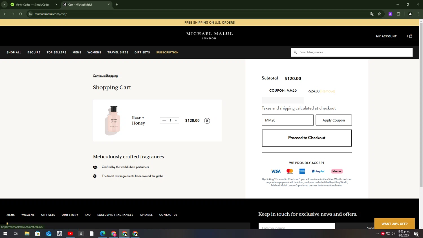Open the Rose + Honey product name
423x238 pixels.
point(138,120)
